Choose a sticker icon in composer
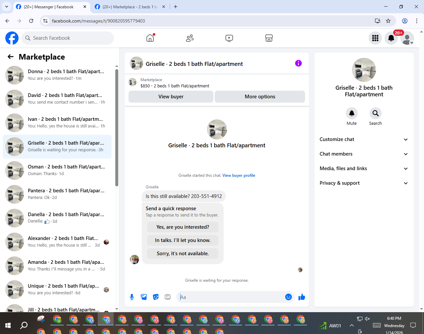424x334 pixels. click(156, 297)
